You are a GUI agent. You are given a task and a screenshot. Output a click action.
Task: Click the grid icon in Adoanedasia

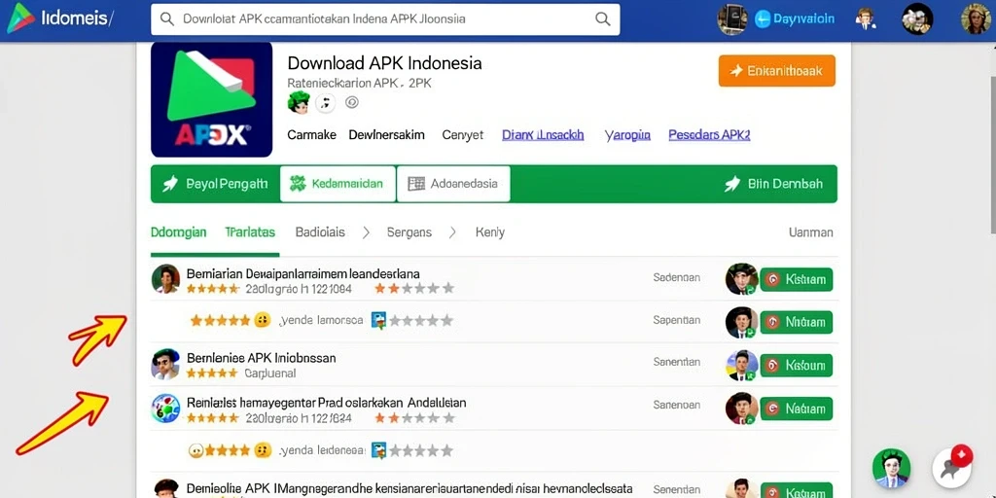click(x=416, y=184)
